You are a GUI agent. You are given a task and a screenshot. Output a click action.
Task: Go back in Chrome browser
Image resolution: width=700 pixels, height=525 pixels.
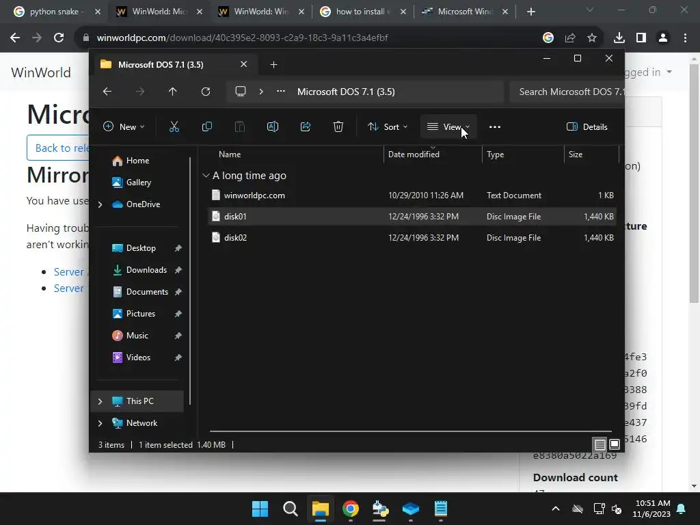click(x=15, y=38)
